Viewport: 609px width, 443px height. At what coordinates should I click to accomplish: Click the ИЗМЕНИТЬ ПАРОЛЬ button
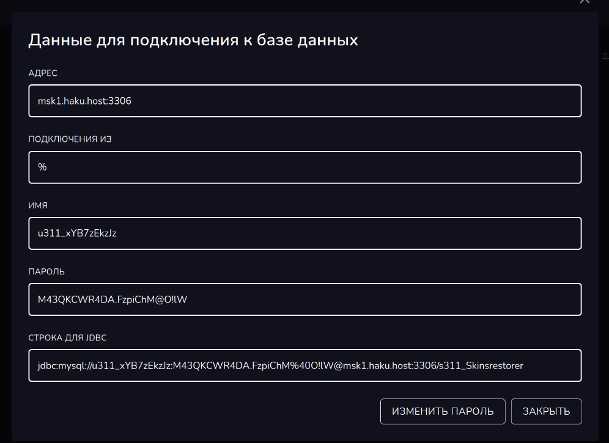[443, 411]
